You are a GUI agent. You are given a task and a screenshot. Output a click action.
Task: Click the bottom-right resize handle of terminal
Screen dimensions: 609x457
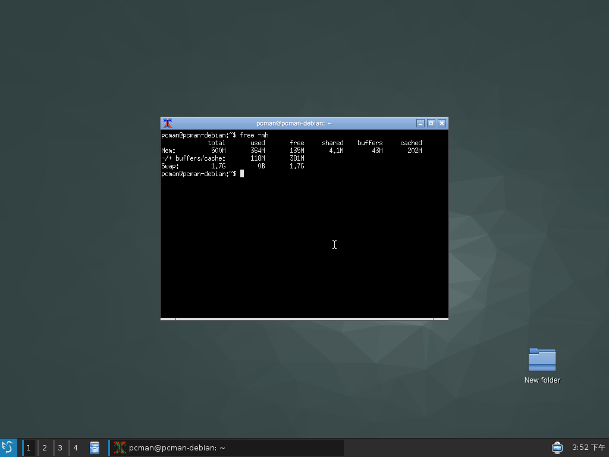tap(441, 319)
